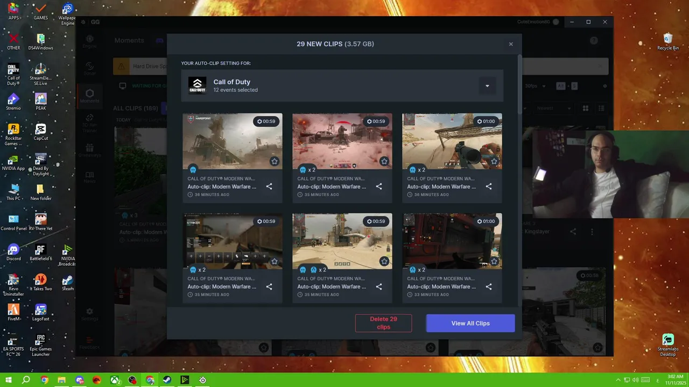
Task: Open the Hardpoint clip thumbnail
Action: pyautogui.click(x=233, y=141)
